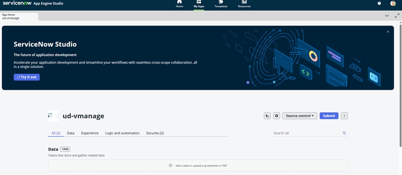The width and height of the screenshot is (402, 175).
Task: Click the search magnifier icon
Action: click(x=344, y=133)
